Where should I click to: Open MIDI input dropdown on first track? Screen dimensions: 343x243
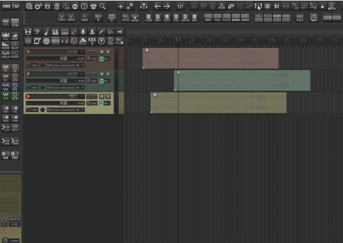pos(66,65)
